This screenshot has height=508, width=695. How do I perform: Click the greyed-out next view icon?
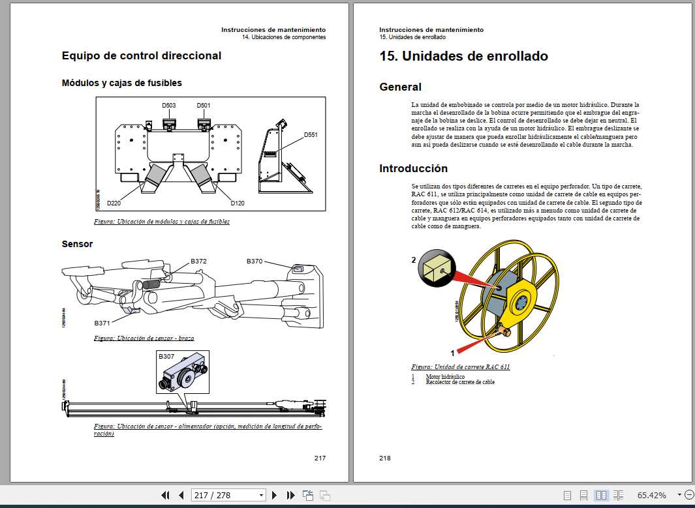324,496
